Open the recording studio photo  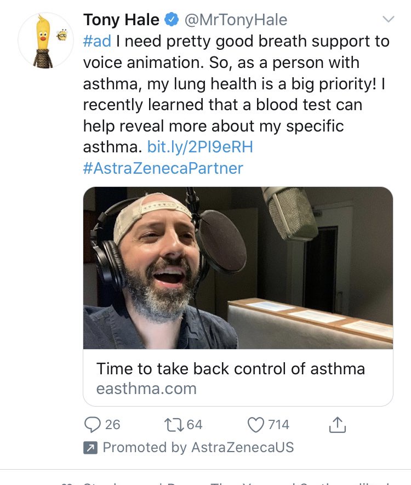click(x=238, y=268)
